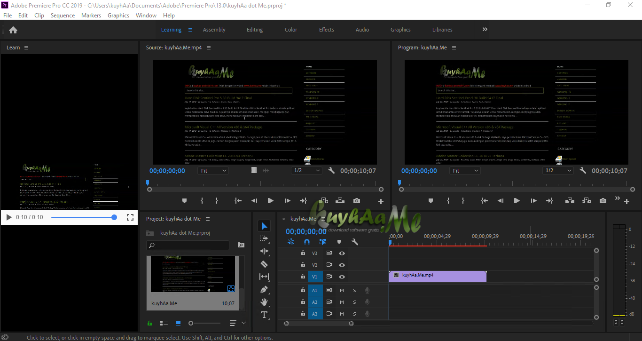Switch to Editing workspace
642x341 pixels.
coord(255,30)
